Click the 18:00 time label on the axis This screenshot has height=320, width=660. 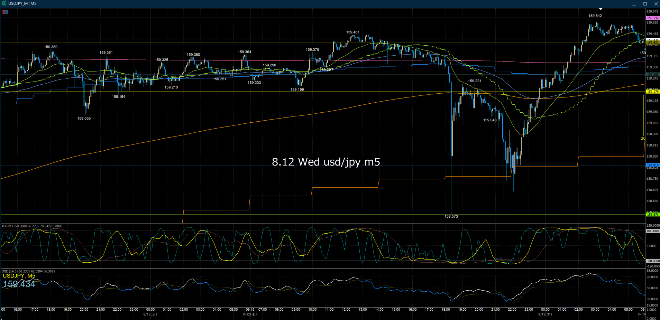(446, 310)
